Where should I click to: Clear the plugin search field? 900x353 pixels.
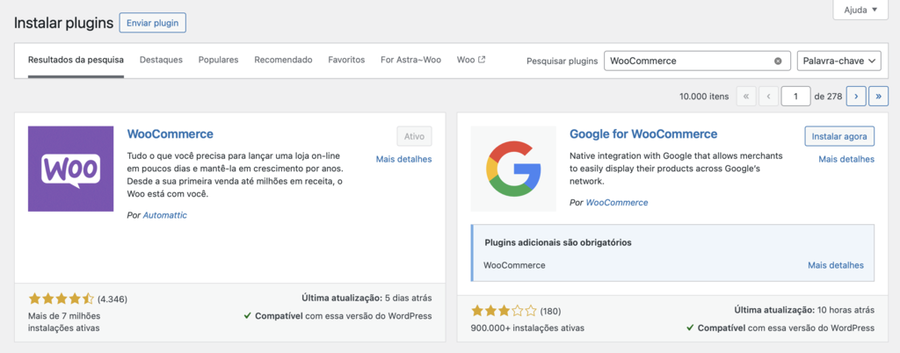point(778,61)
